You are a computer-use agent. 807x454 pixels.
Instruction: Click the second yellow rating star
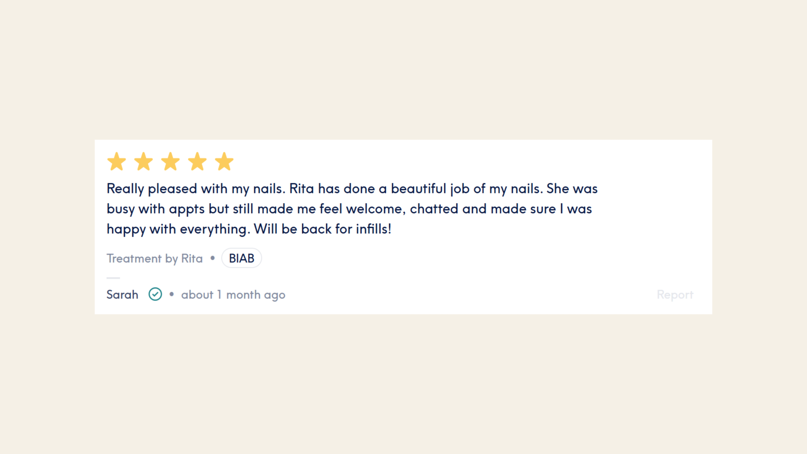143,161
